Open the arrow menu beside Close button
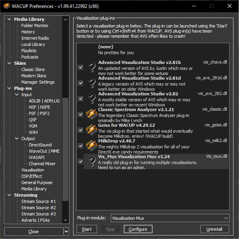The image size is (239, 239). pyautogui.click(x=66, y=232)
